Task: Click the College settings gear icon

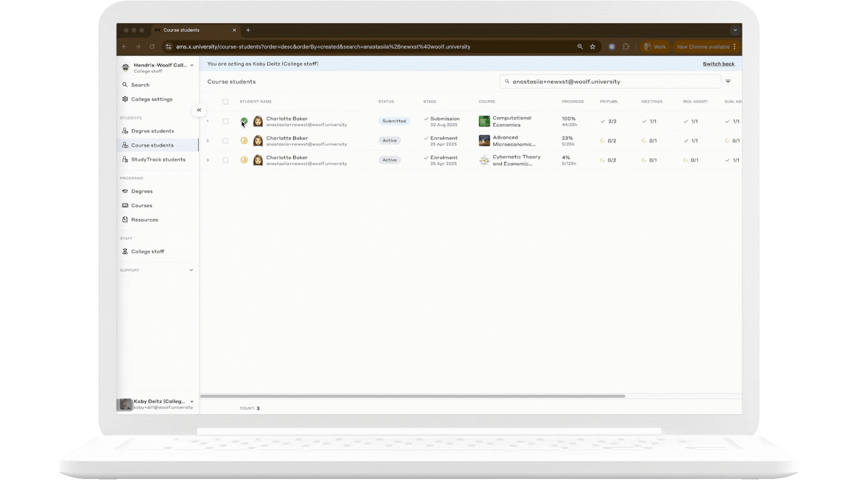Action: pos(125,99)
